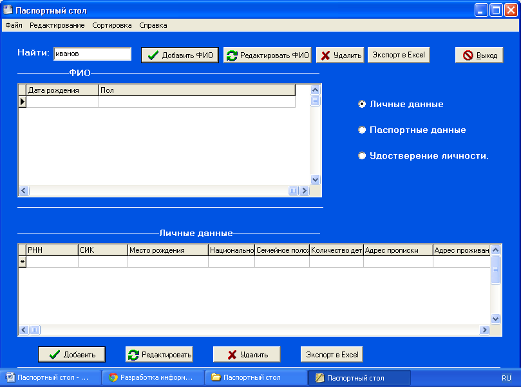
Task: Select the new-row asterisk marker in Личные данные grid
Action: pyautogui.click(x=23, y=262)
